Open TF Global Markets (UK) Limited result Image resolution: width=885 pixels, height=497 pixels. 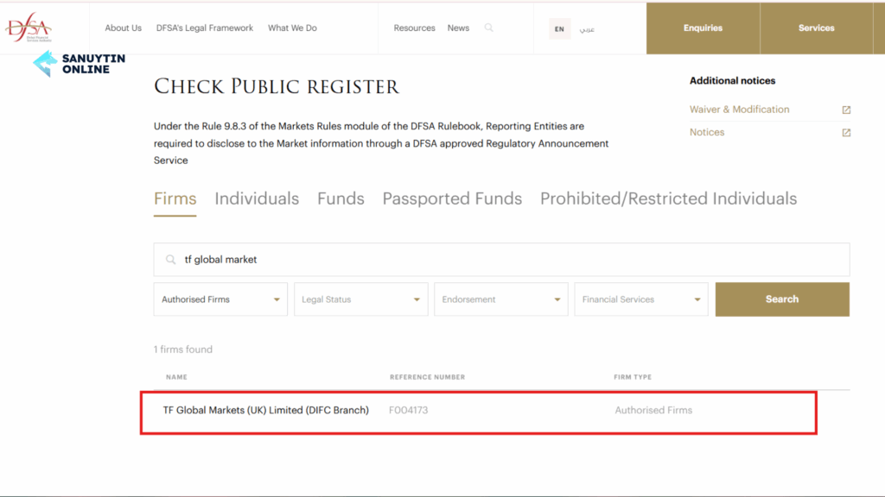[x=266, y=410]
